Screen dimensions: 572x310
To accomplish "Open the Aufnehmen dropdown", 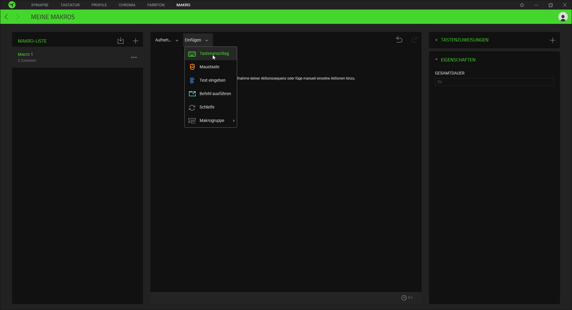I will 167,40.
